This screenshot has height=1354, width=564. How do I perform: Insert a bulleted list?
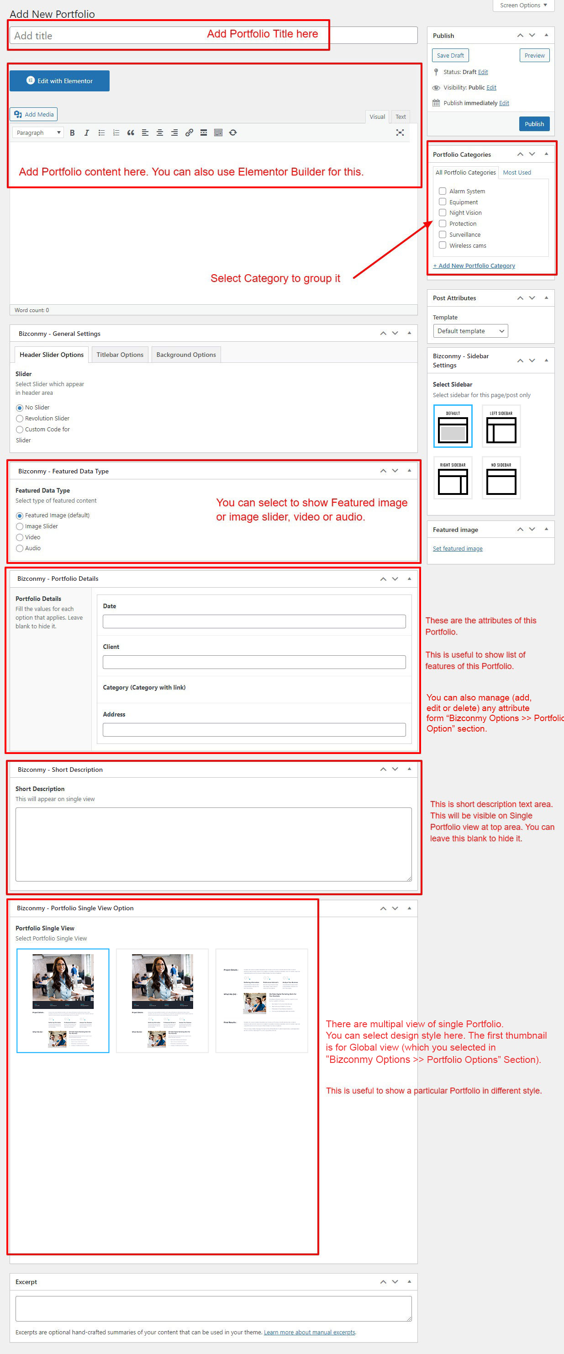click(101, 133)
